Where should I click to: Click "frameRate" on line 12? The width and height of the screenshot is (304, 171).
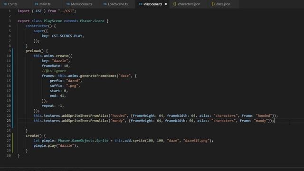[x=51, y=66]
